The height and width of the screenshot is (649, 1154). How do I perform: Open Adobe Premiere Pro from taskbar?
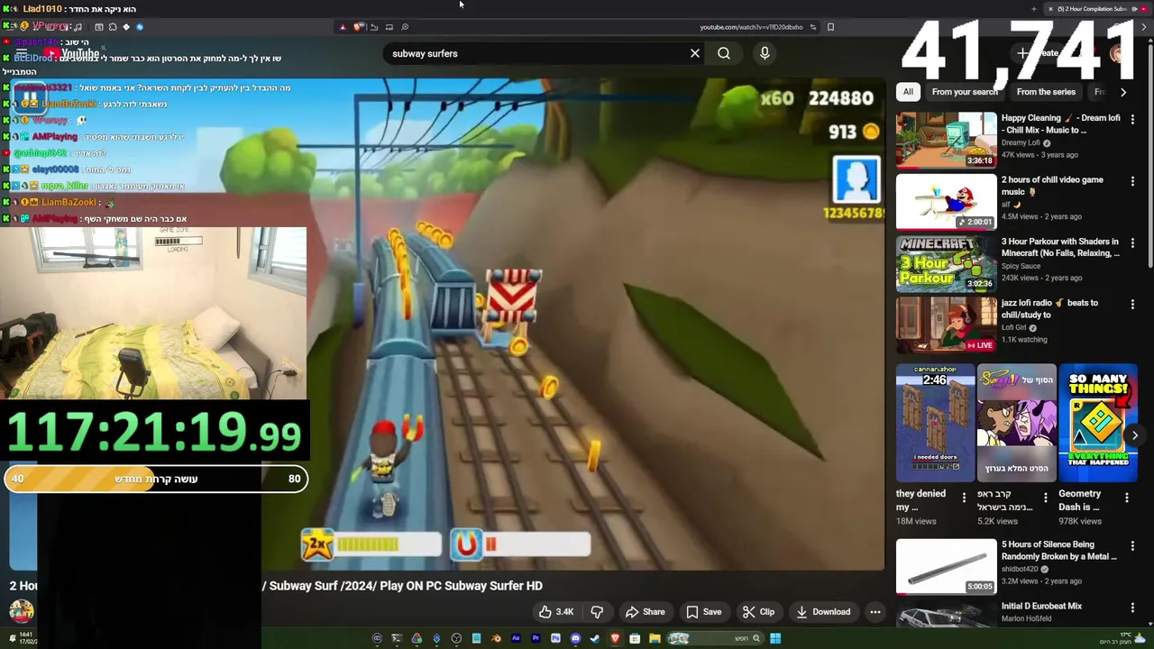(x=536, y=638)
